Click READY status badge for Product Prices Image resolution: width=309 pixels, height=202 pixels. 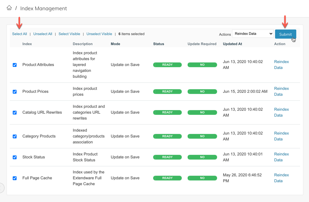coord(167,92)
